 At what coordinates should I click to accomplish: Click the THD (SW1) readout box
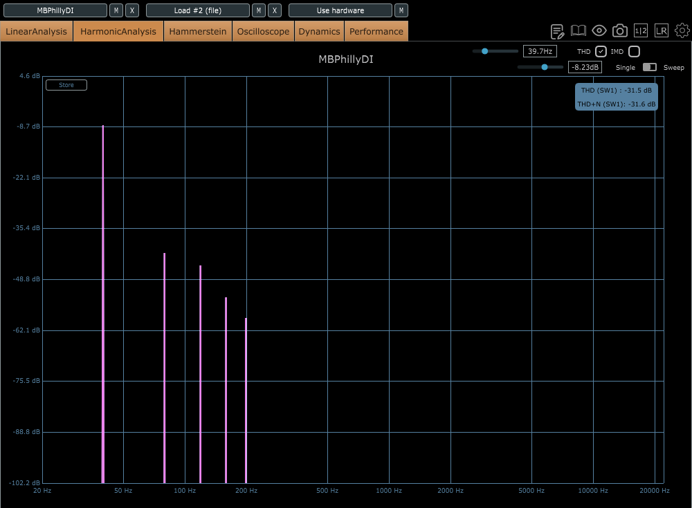[x=616, y=91]
